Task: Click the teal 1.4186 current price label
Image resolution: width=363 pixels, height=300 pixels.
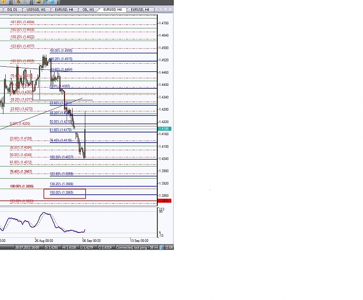Action: [164, 129]
